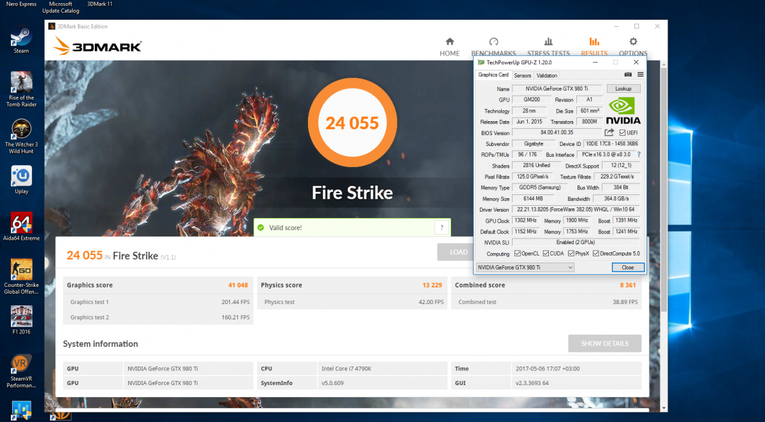Viewport: 765px width, 422px height.
Task: Toggle the CUDA checkbox in GPU-Z
Action: [x=544, y=254]
